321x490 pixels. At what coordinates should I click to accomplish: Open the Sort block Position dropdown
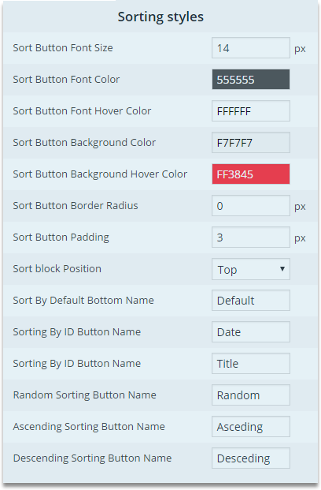pyautogui.click(x=251, y=269)
